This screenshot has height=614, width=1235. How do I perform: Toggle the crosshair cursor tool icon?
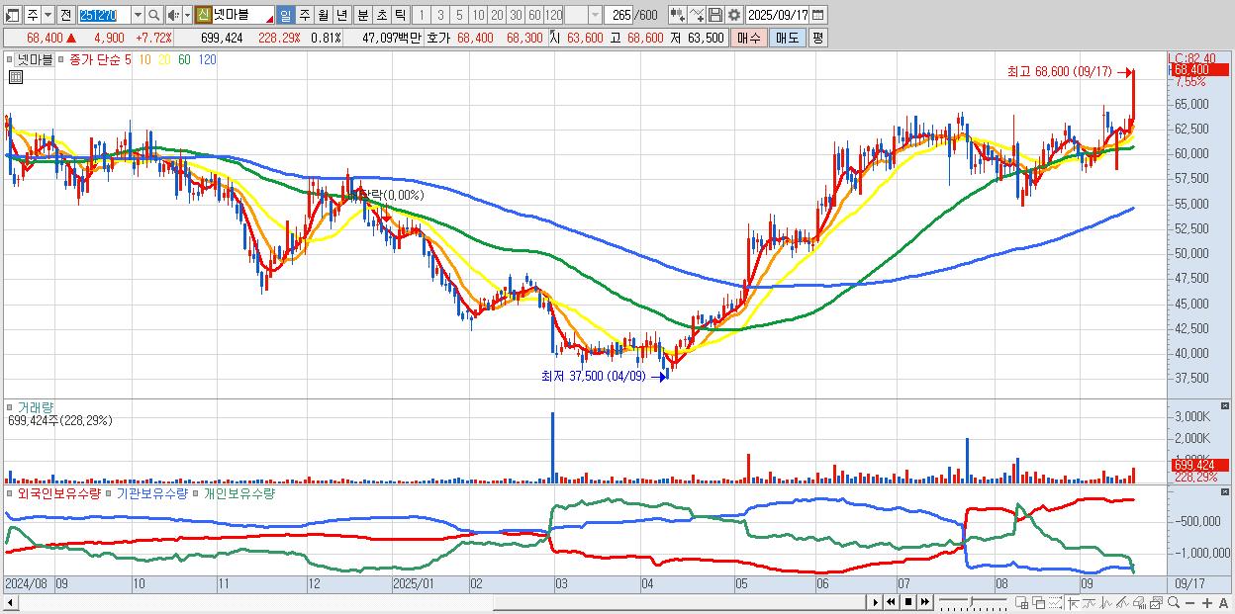pyautogui.click(x=1072, y=603)
